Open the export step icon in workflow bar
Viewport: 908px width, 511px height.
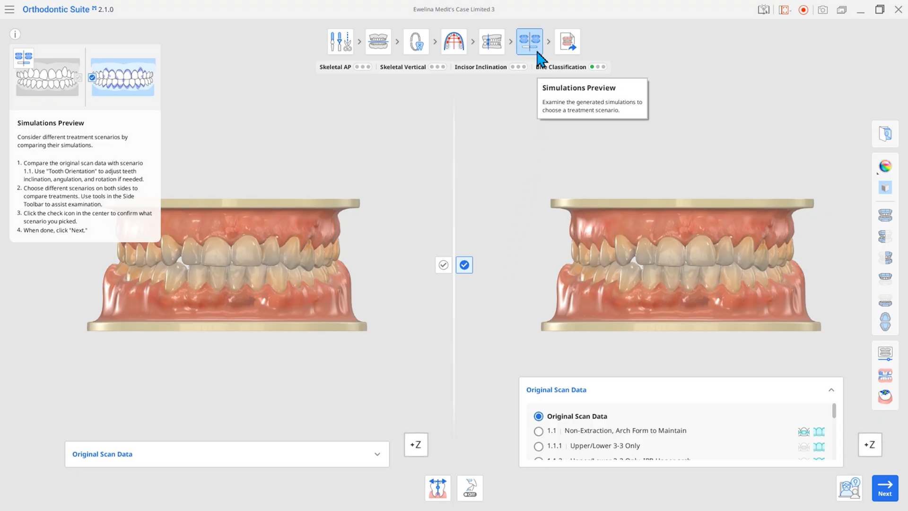(x=567, y=42)
